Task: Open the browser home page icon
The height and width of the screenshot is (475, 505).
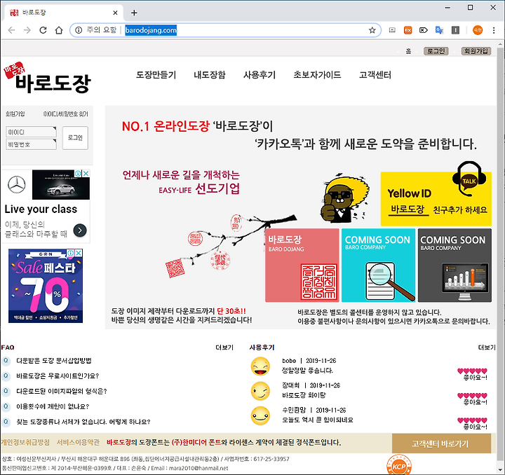Action: 59,30
